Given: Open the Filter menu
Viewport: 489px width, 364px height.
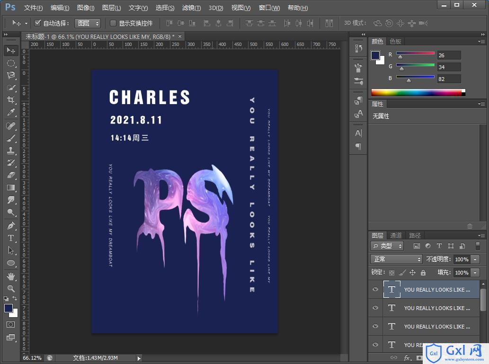Looking at the screenshot, I should click(x=191, y=8).
